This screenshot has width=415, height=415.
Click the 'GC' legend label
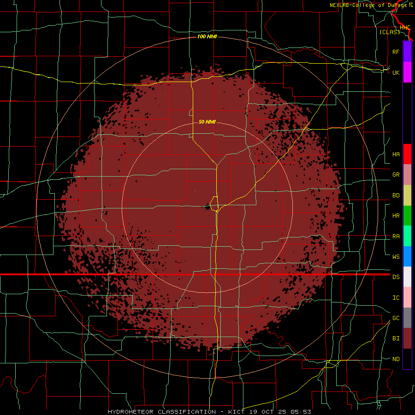tap(396, 318)
